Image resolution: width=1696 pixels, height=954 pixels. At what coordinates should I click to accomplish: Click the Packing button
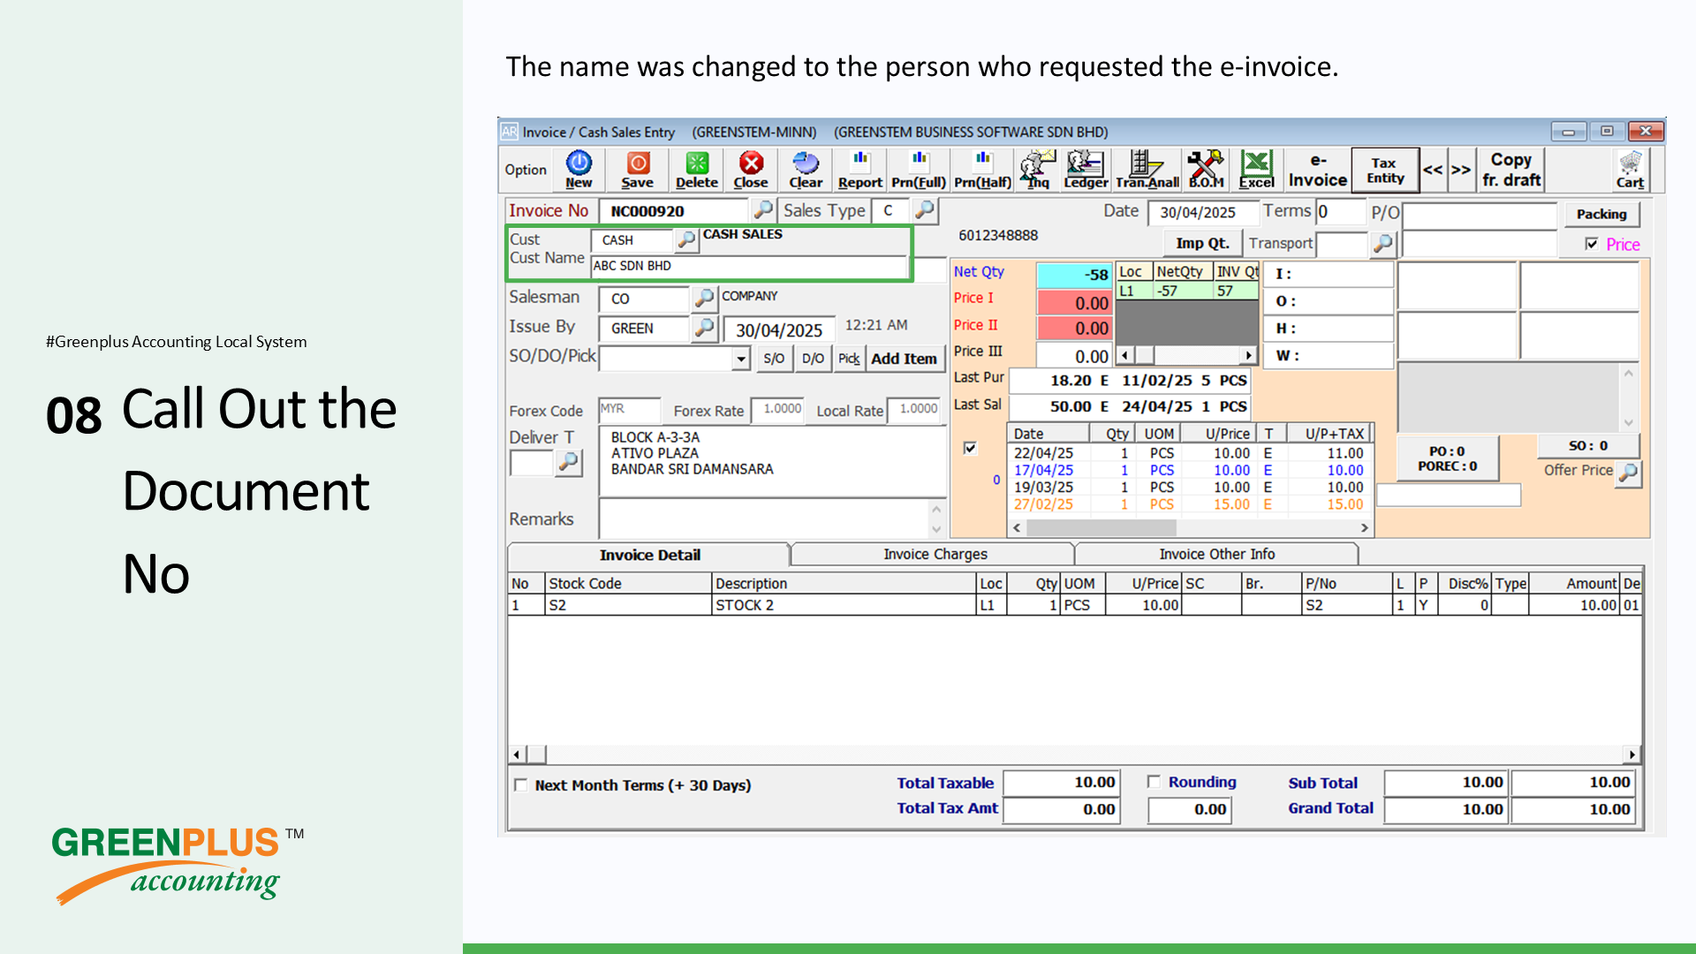(1601, 214)
